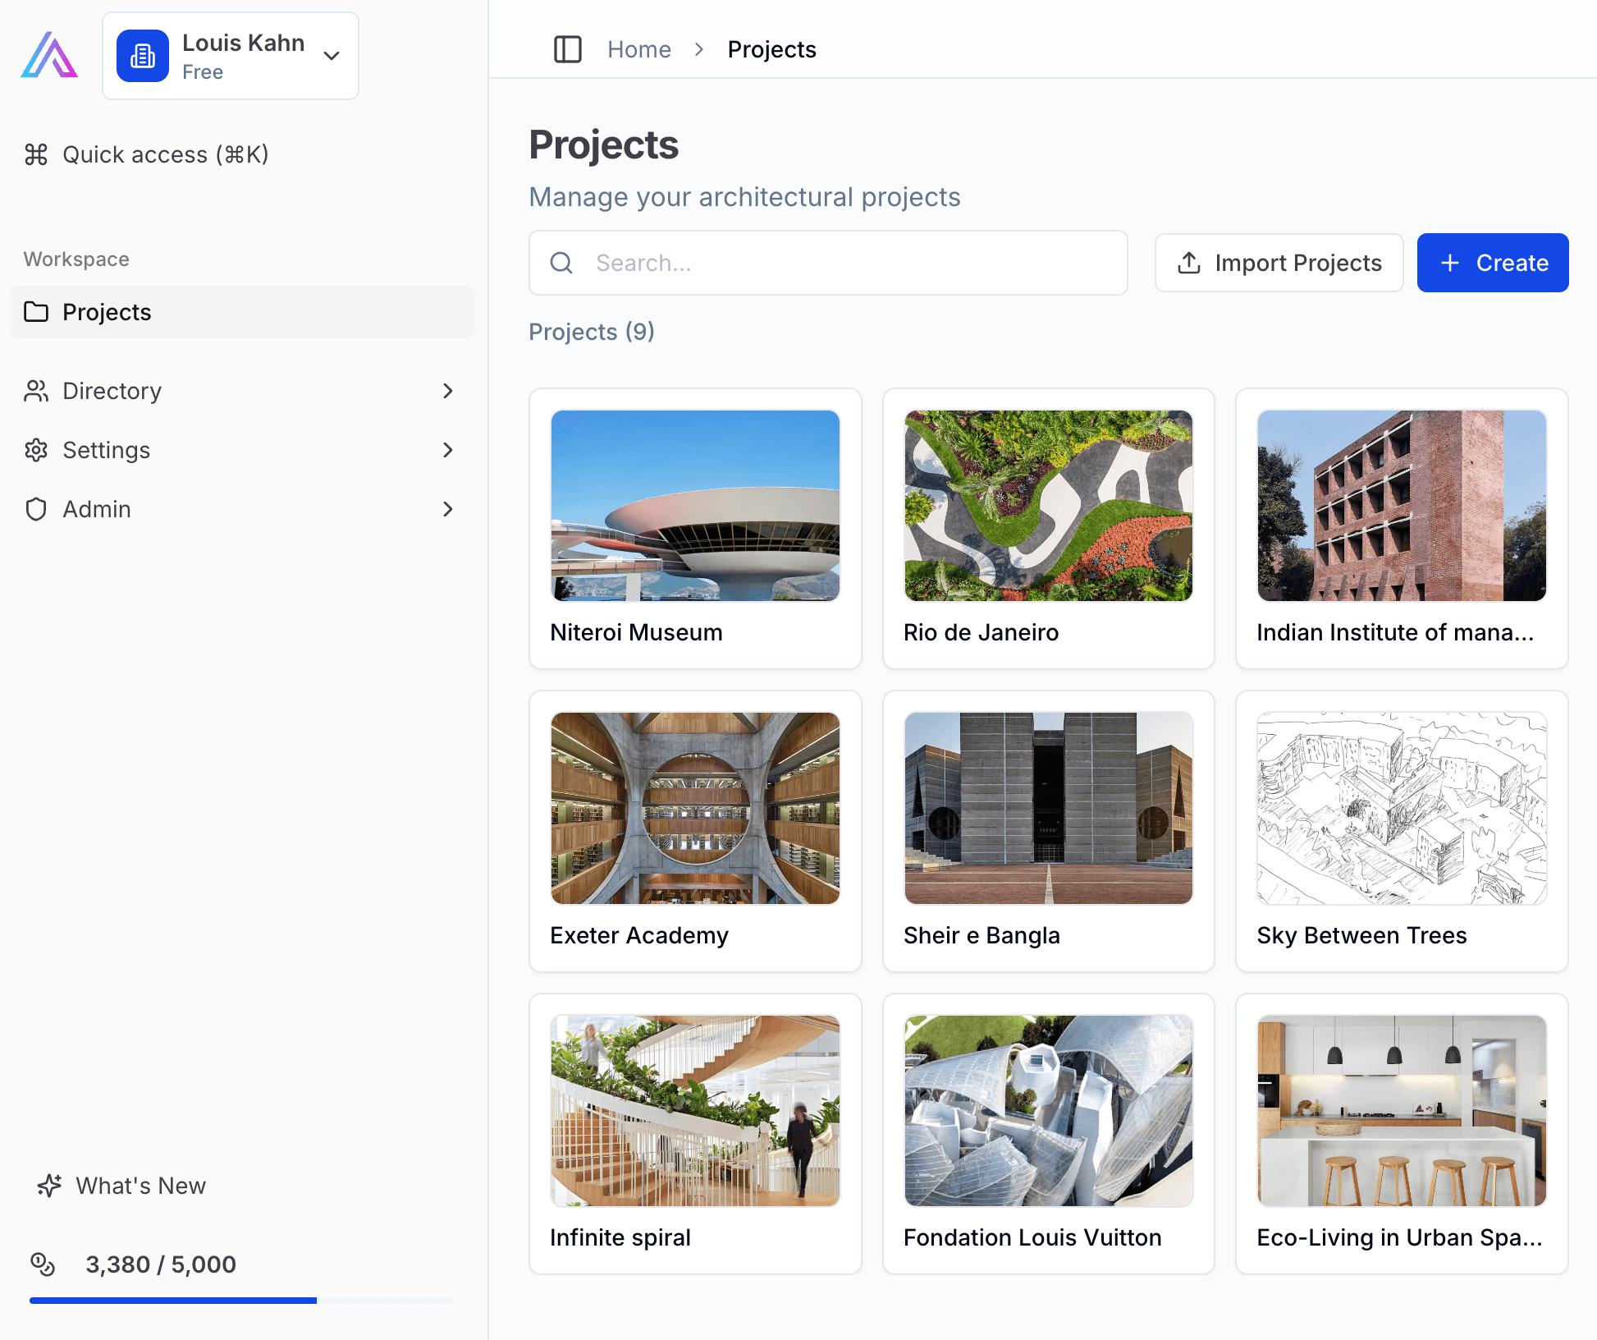Click the Create button

[1493, 263]
